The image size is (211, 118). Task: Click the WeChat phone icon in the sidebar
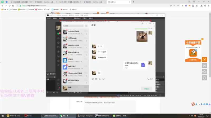click(58, 84)
